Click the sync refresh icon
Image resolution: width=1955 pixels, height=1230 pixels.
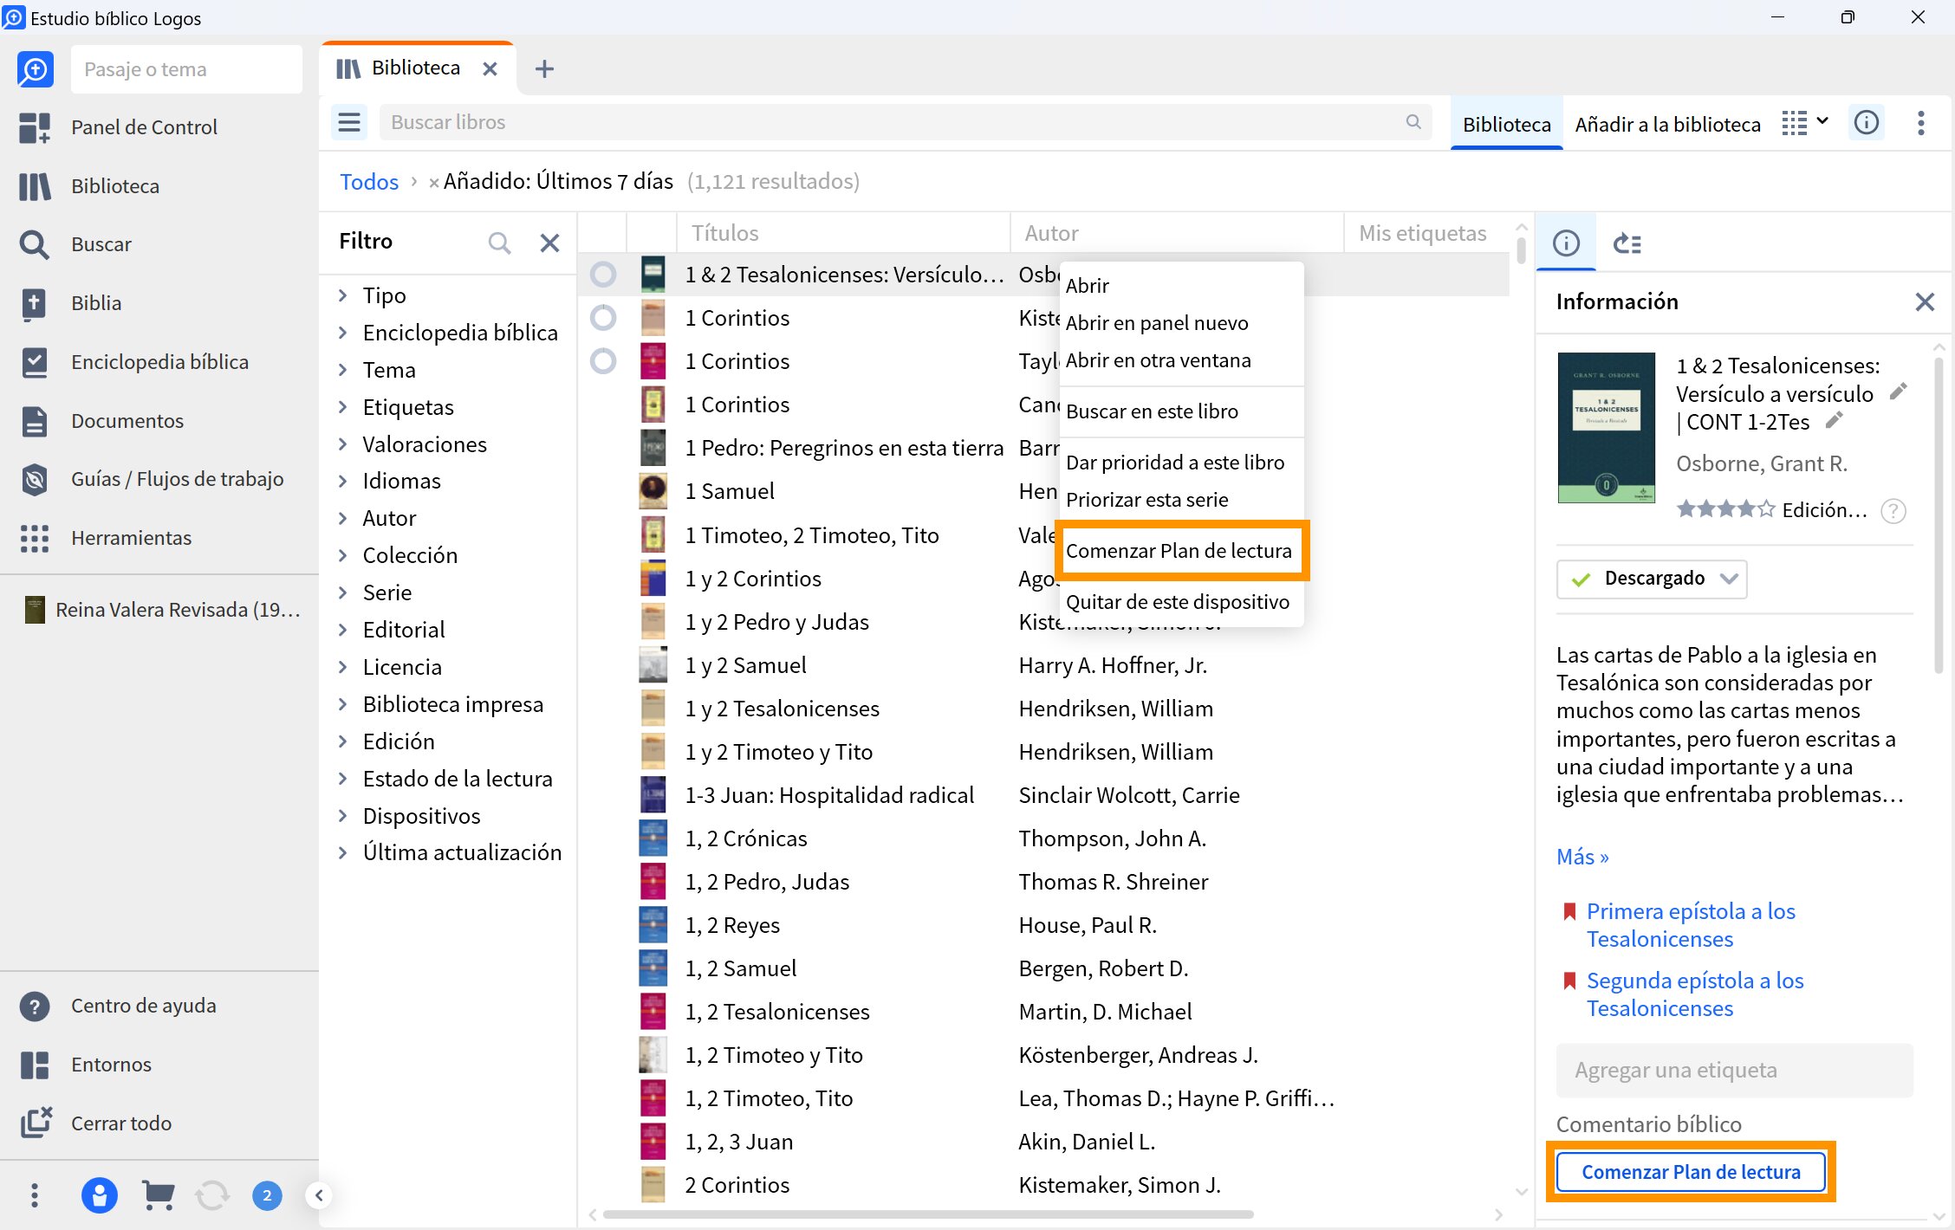[212, 1195]
